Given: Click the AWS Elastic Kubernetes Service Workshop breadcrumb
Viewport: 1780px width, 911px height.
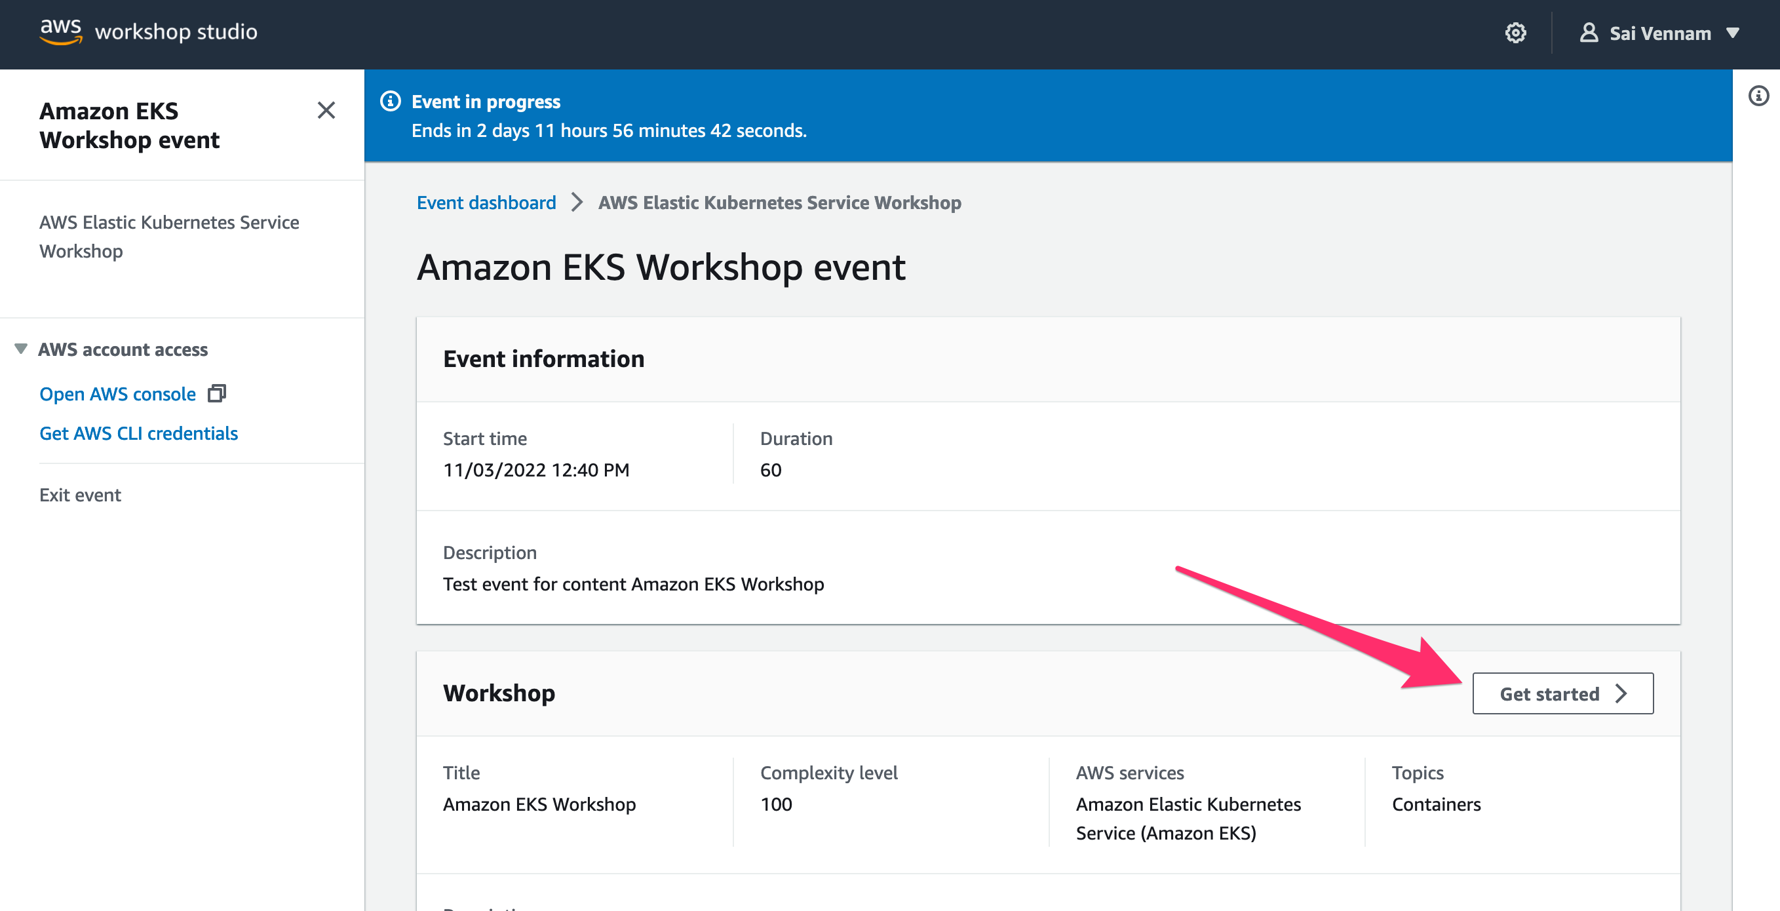Looking at the screenshot, I should [x=779, y=203].
